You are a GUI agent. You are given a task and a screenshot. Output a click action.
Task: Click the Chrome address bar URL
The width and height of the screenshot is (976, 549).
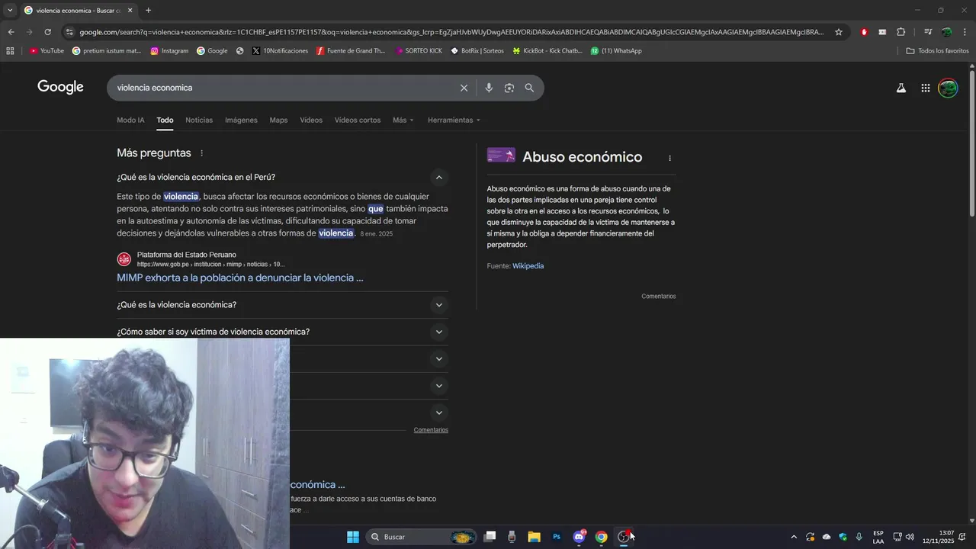pos(451,32)
